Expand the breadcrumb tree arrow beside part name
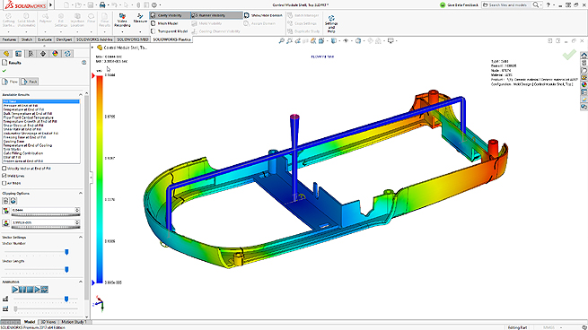 [92, 48]
